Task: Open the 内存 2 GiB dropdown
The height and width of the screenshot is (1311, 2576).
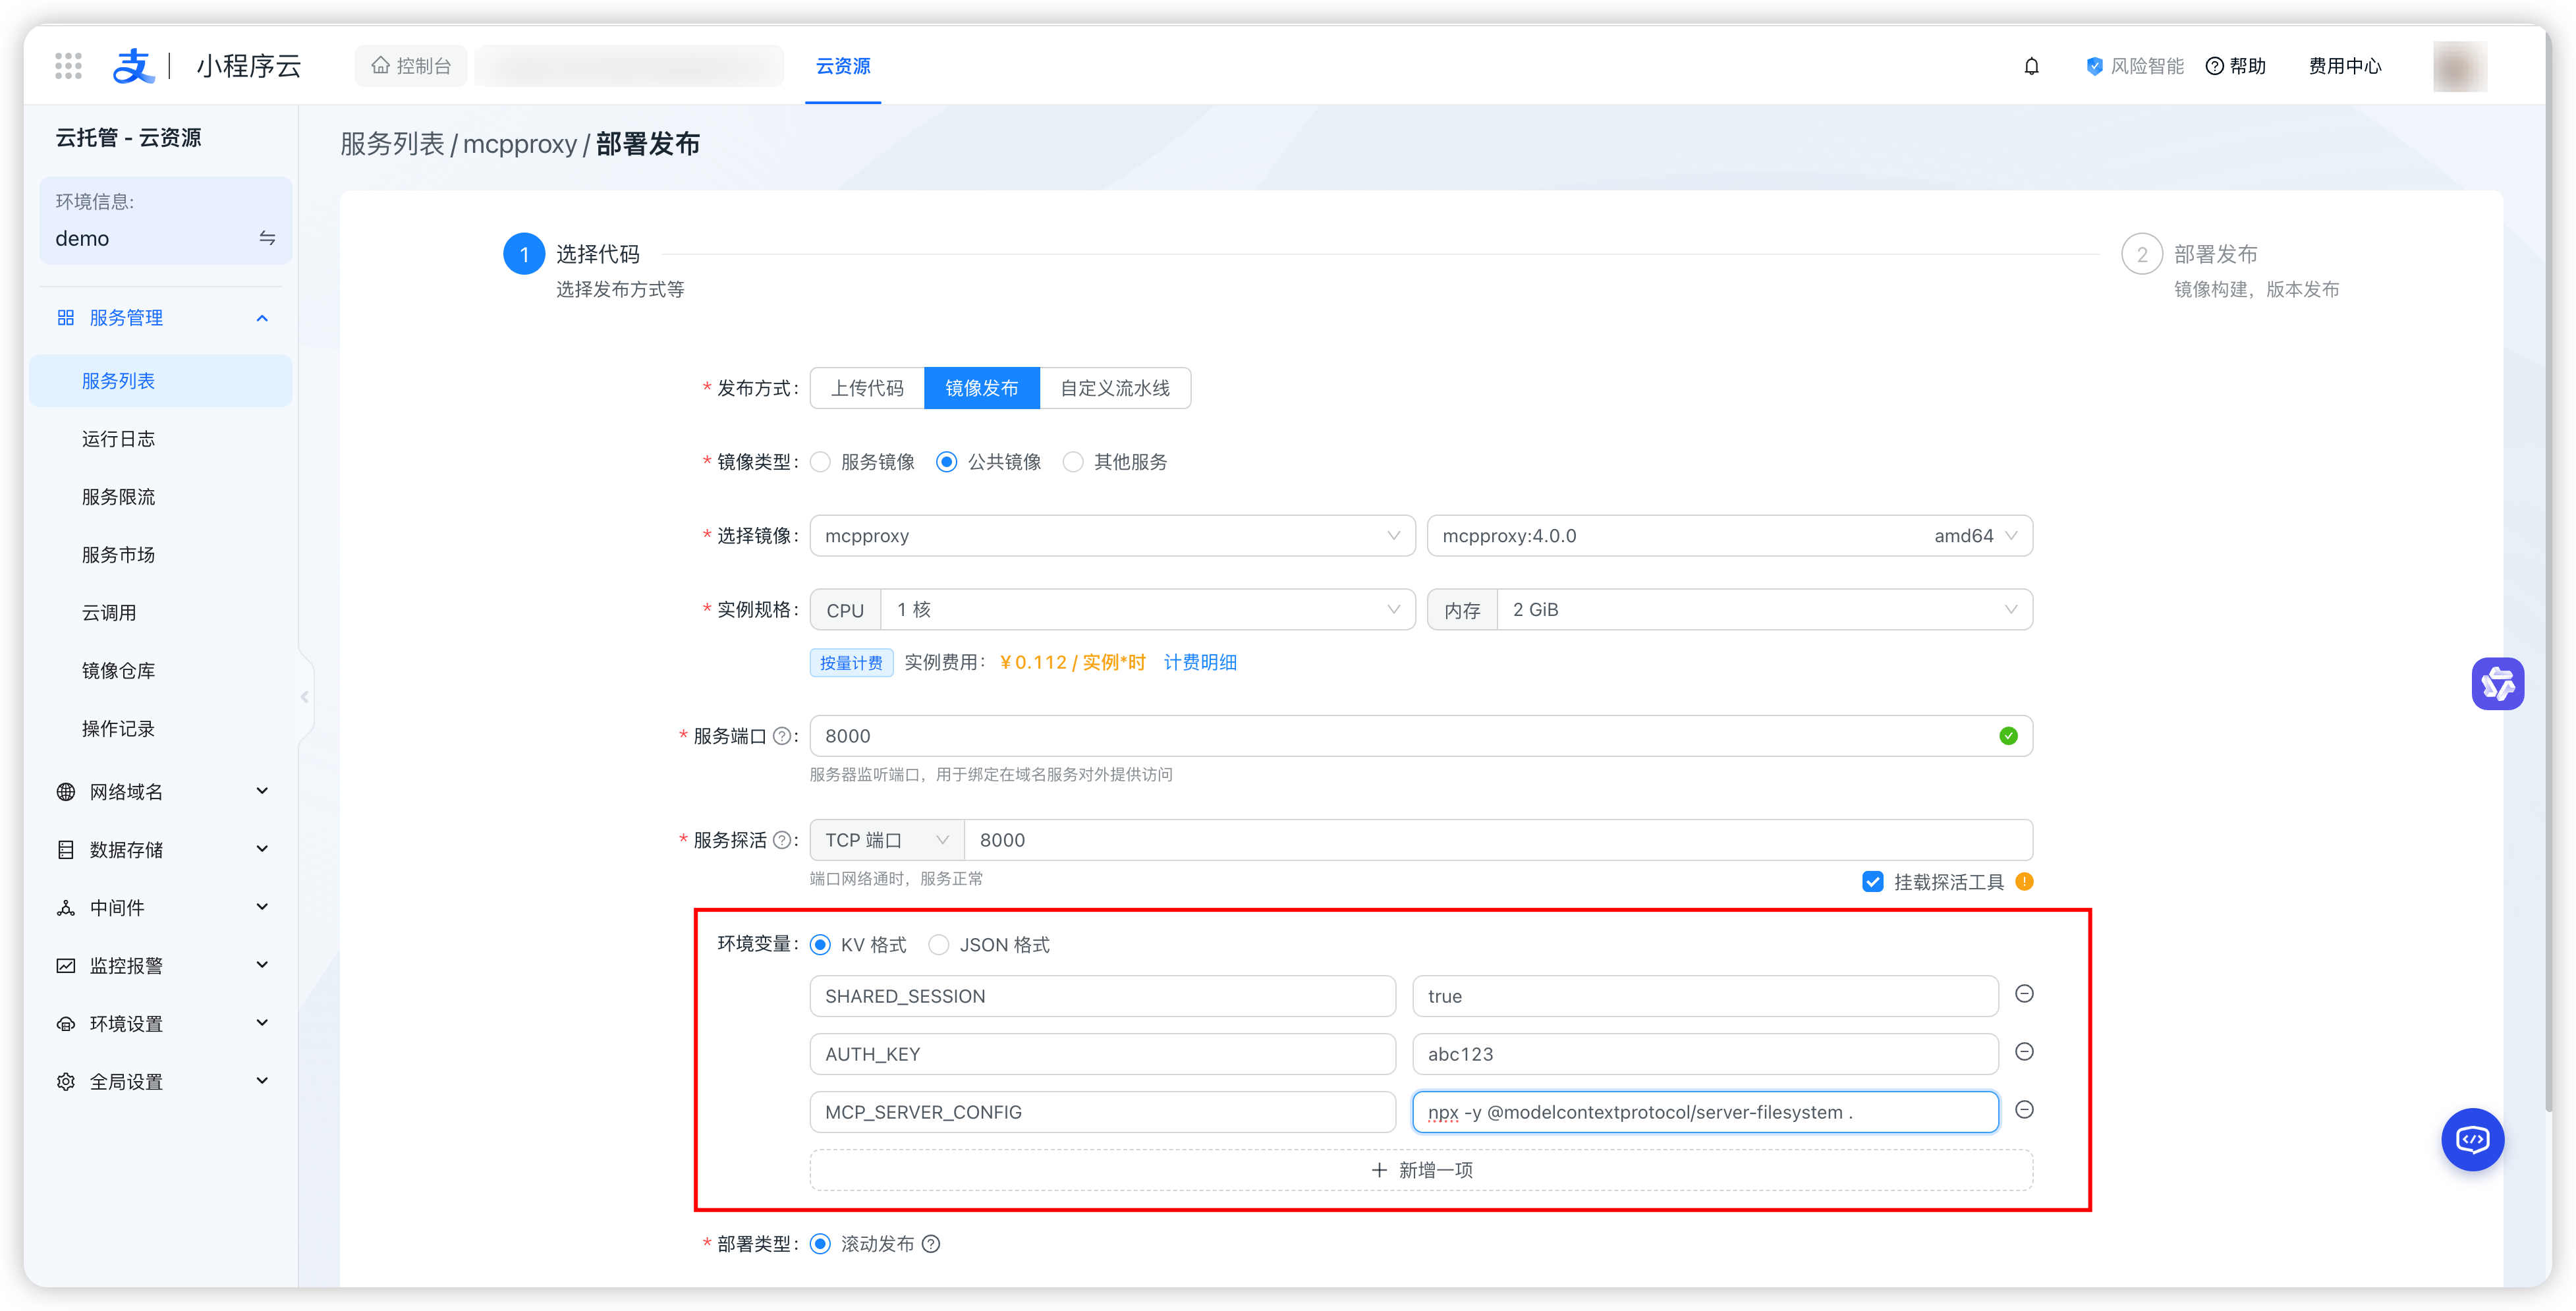Action: tap(1762, 609)
